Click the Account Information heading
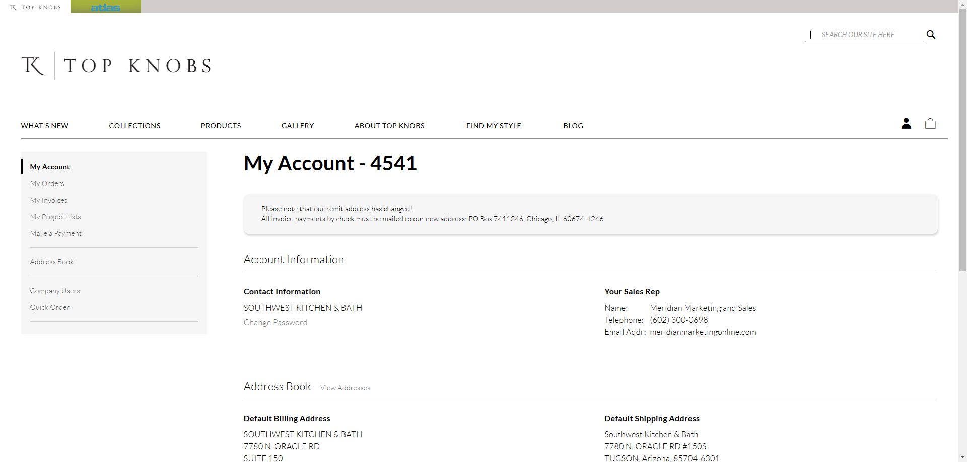967x462 pixels. click(294, 260)
